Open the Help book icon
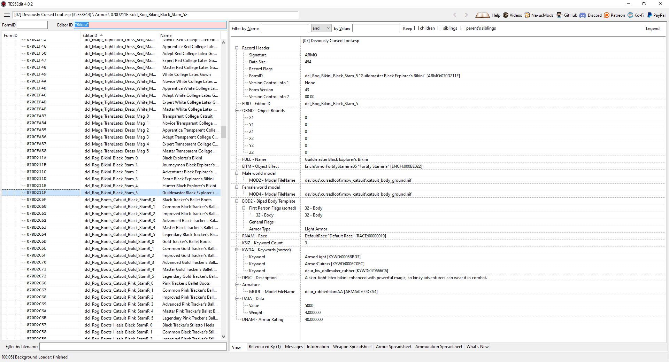 [482, 15]
